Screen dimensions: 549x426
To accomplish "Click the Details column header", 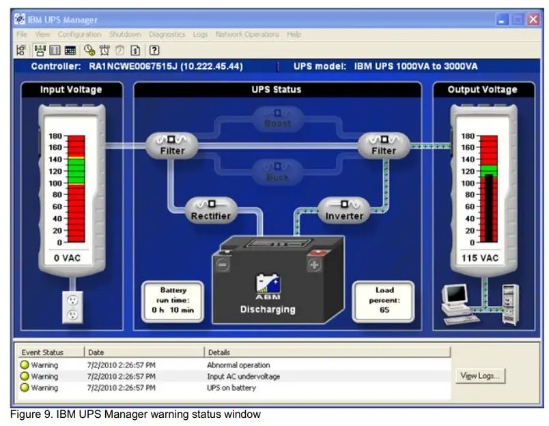I will point(328,352).
